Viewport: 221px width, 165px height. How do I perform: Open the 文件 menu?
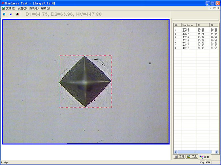pos(10,8)
